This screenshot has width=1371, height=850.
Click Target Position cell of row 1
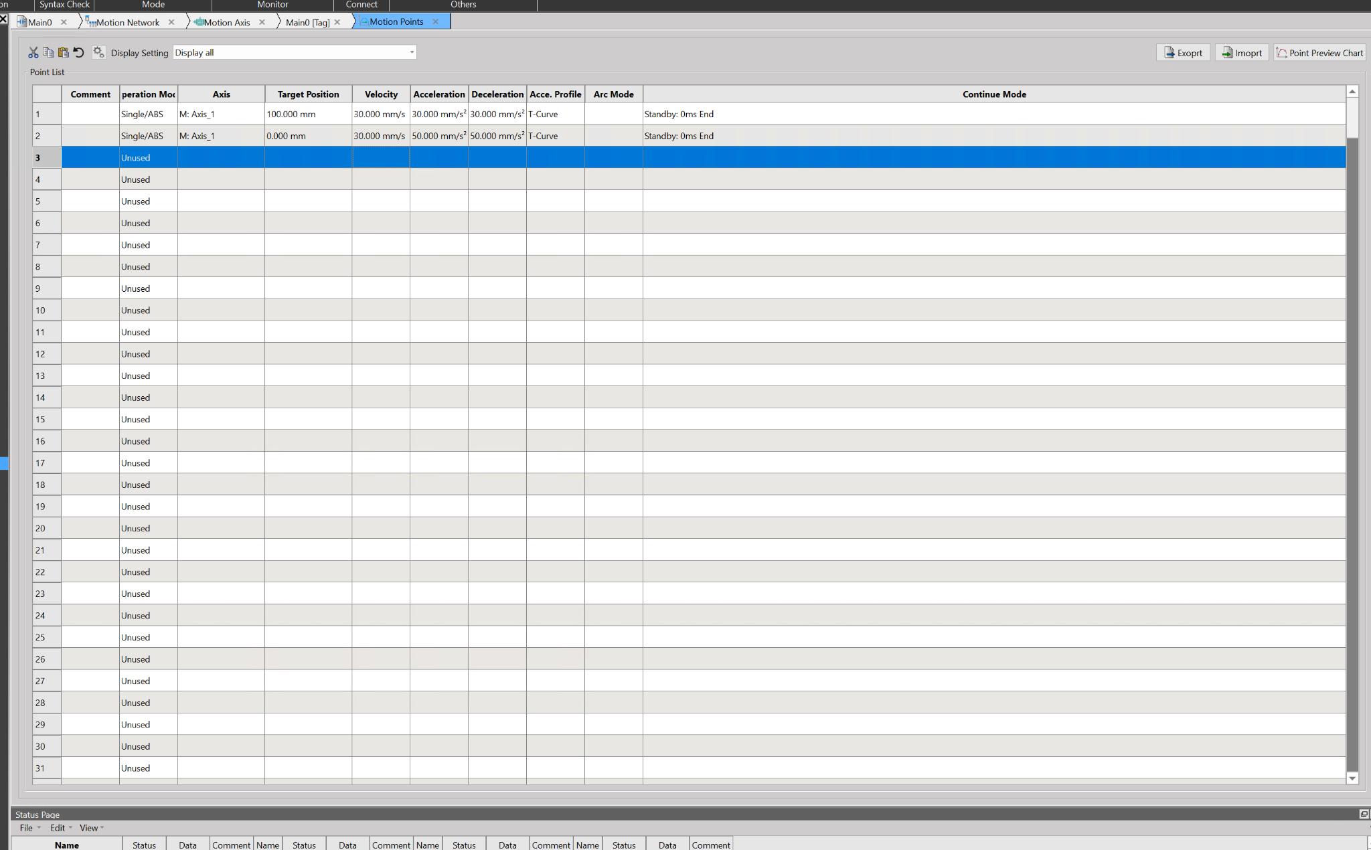coord(308,114)
